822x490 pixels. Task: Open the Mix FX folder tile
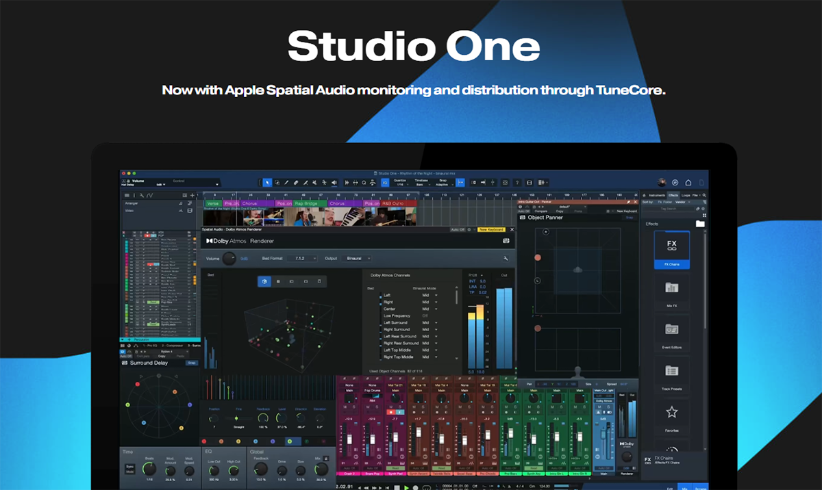(x=672, y=291)
